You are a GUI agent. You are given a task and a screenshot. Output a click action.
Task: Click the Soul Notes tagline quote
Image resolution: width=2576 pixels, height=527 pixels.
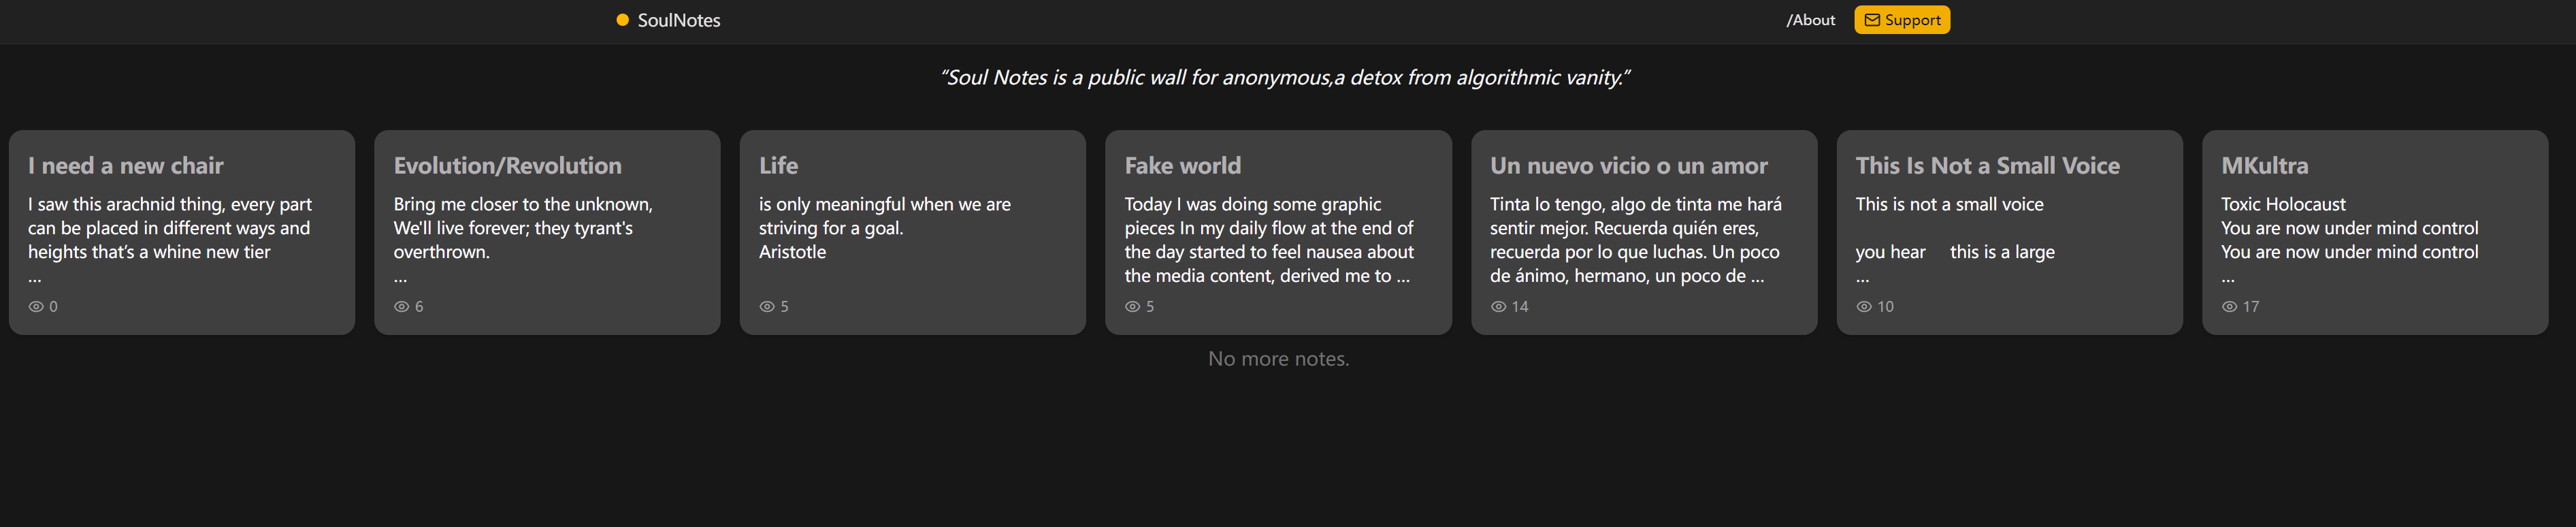(1285, 78)
